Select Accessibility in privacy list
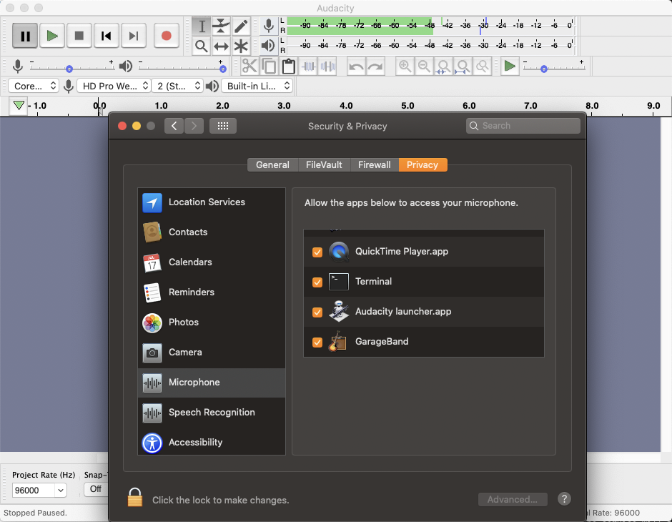This screenshot has height=522, width=672. pyautogui.click(x=212, y=443)
